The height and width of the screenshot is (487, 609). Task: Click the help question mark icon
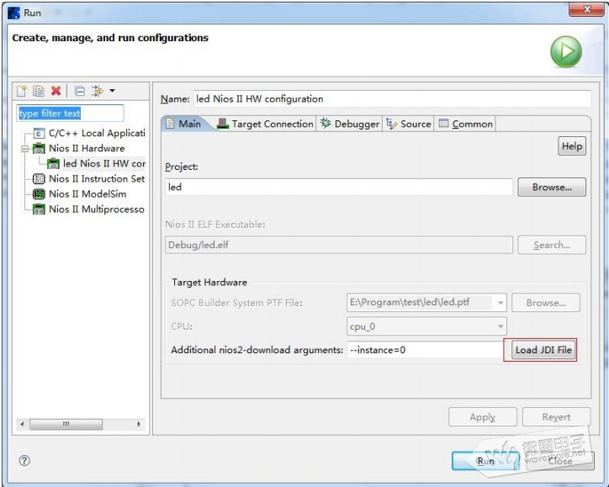(24, 461)
